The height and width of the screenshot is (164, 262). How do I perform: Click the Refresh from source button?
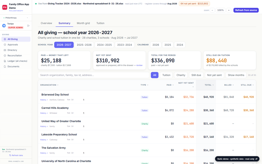[246, 10]
